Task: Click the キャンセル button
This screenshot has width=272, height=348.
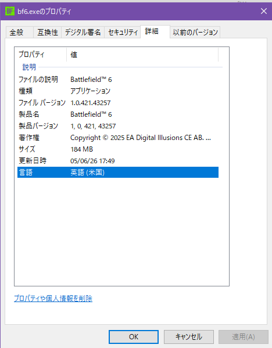Action: (189, 337)
